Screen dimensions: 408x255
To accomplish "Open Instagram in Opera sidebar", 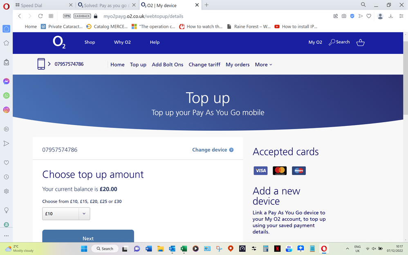I will click(6, 110).
